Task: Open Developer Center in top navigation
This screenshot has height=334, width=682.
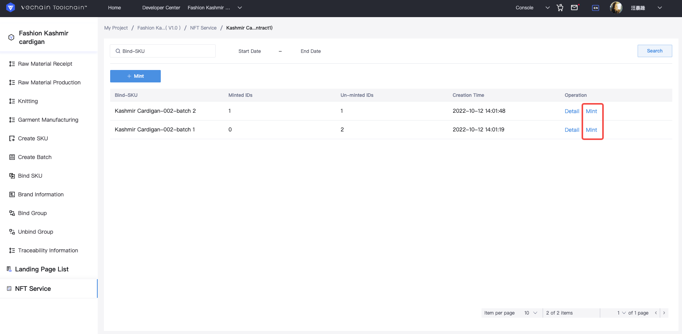Action: pos(161,8)
